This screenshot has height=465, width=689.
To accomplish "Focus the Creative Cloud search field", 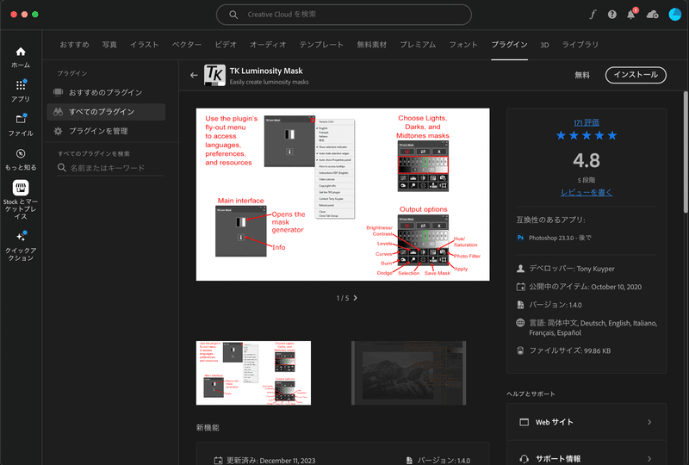I will coord(344,15).
